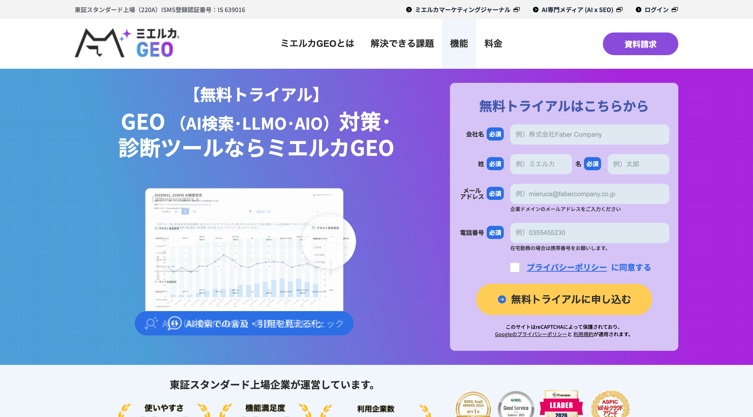The image size is (753, 417).
Task: Click 利用企業数 award label
Action: click(376, 408)
